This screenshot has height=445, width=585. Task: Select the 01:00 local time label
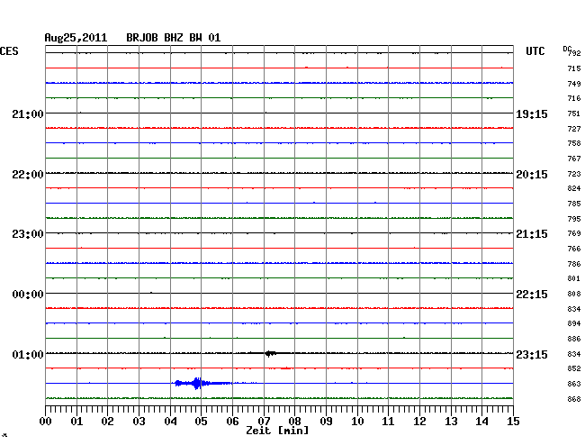point(28,354)
